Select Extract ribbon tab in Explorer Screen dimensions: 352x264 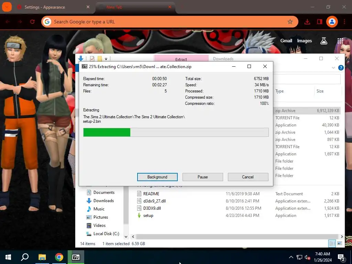(181, 58)
